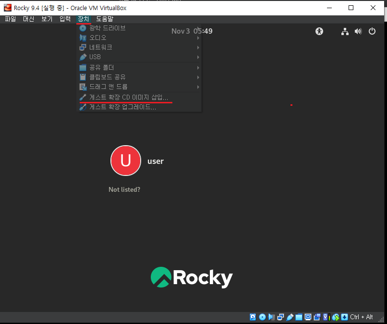Open the 오디오 submenu entry
This screenshot has width=387, height=324.
[139, 38]
